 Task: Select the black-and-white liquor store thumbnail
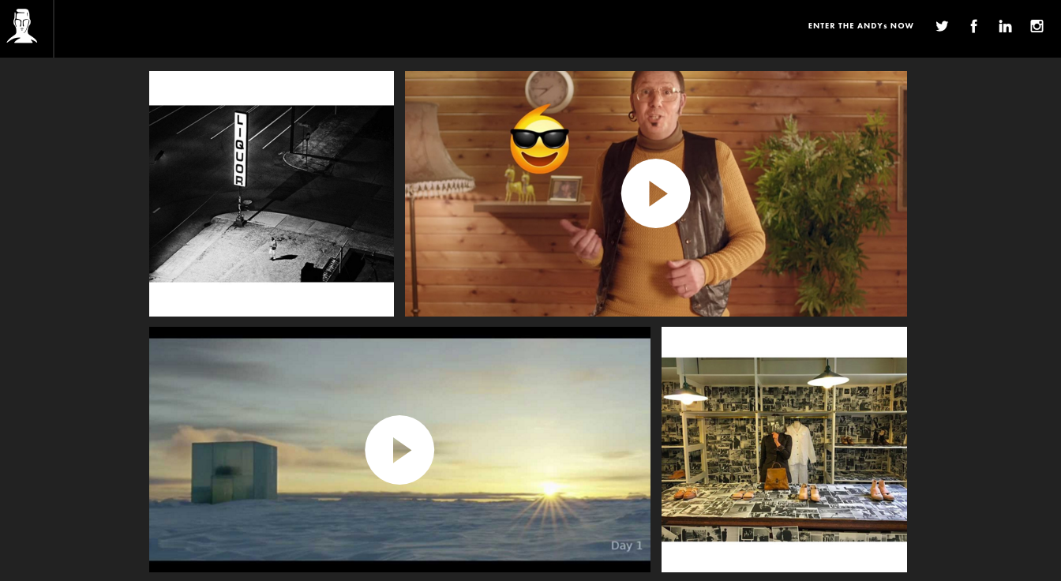tap(272, 193)
